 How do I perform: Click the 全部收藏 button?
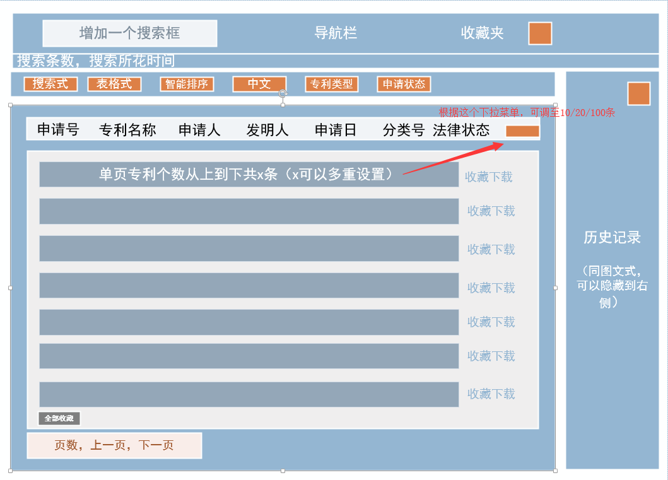coord(59,418)
